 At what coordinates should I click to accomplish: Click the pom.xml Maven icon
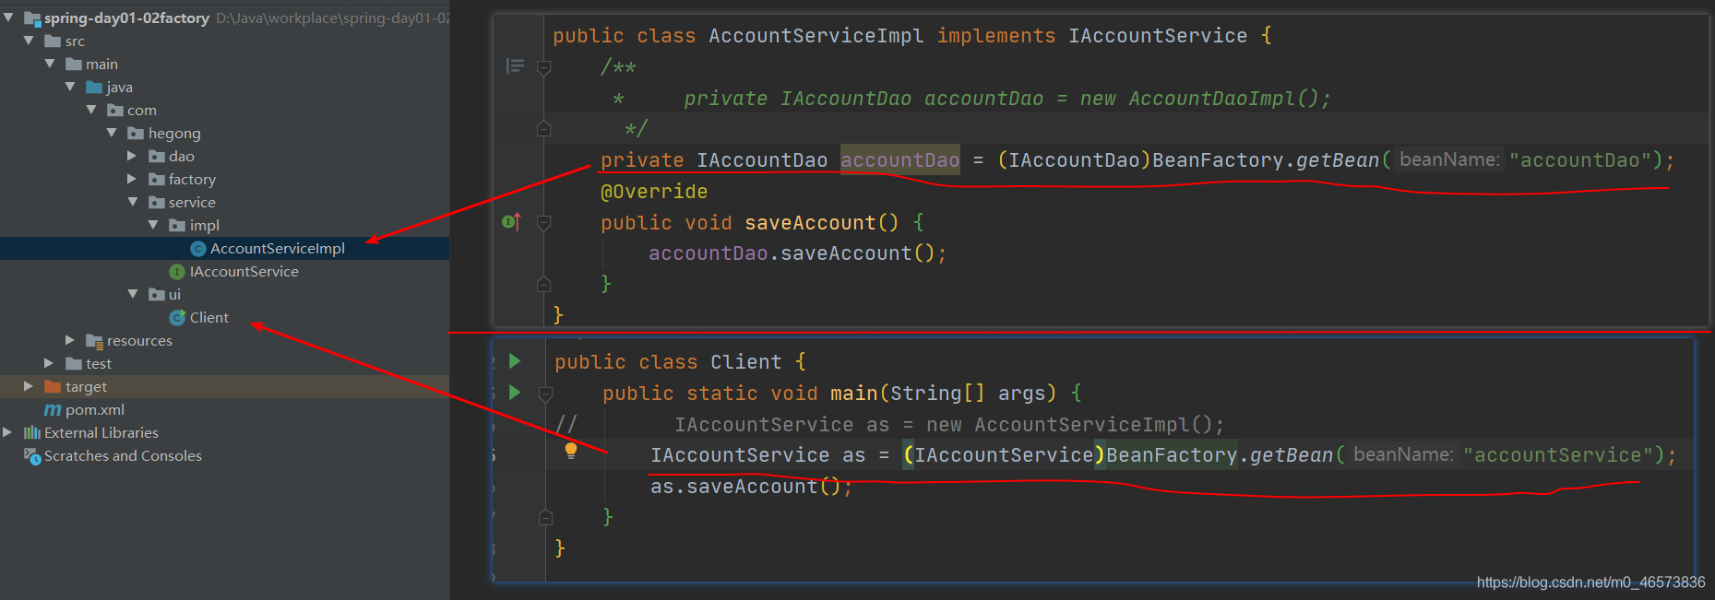click(53, 410)
